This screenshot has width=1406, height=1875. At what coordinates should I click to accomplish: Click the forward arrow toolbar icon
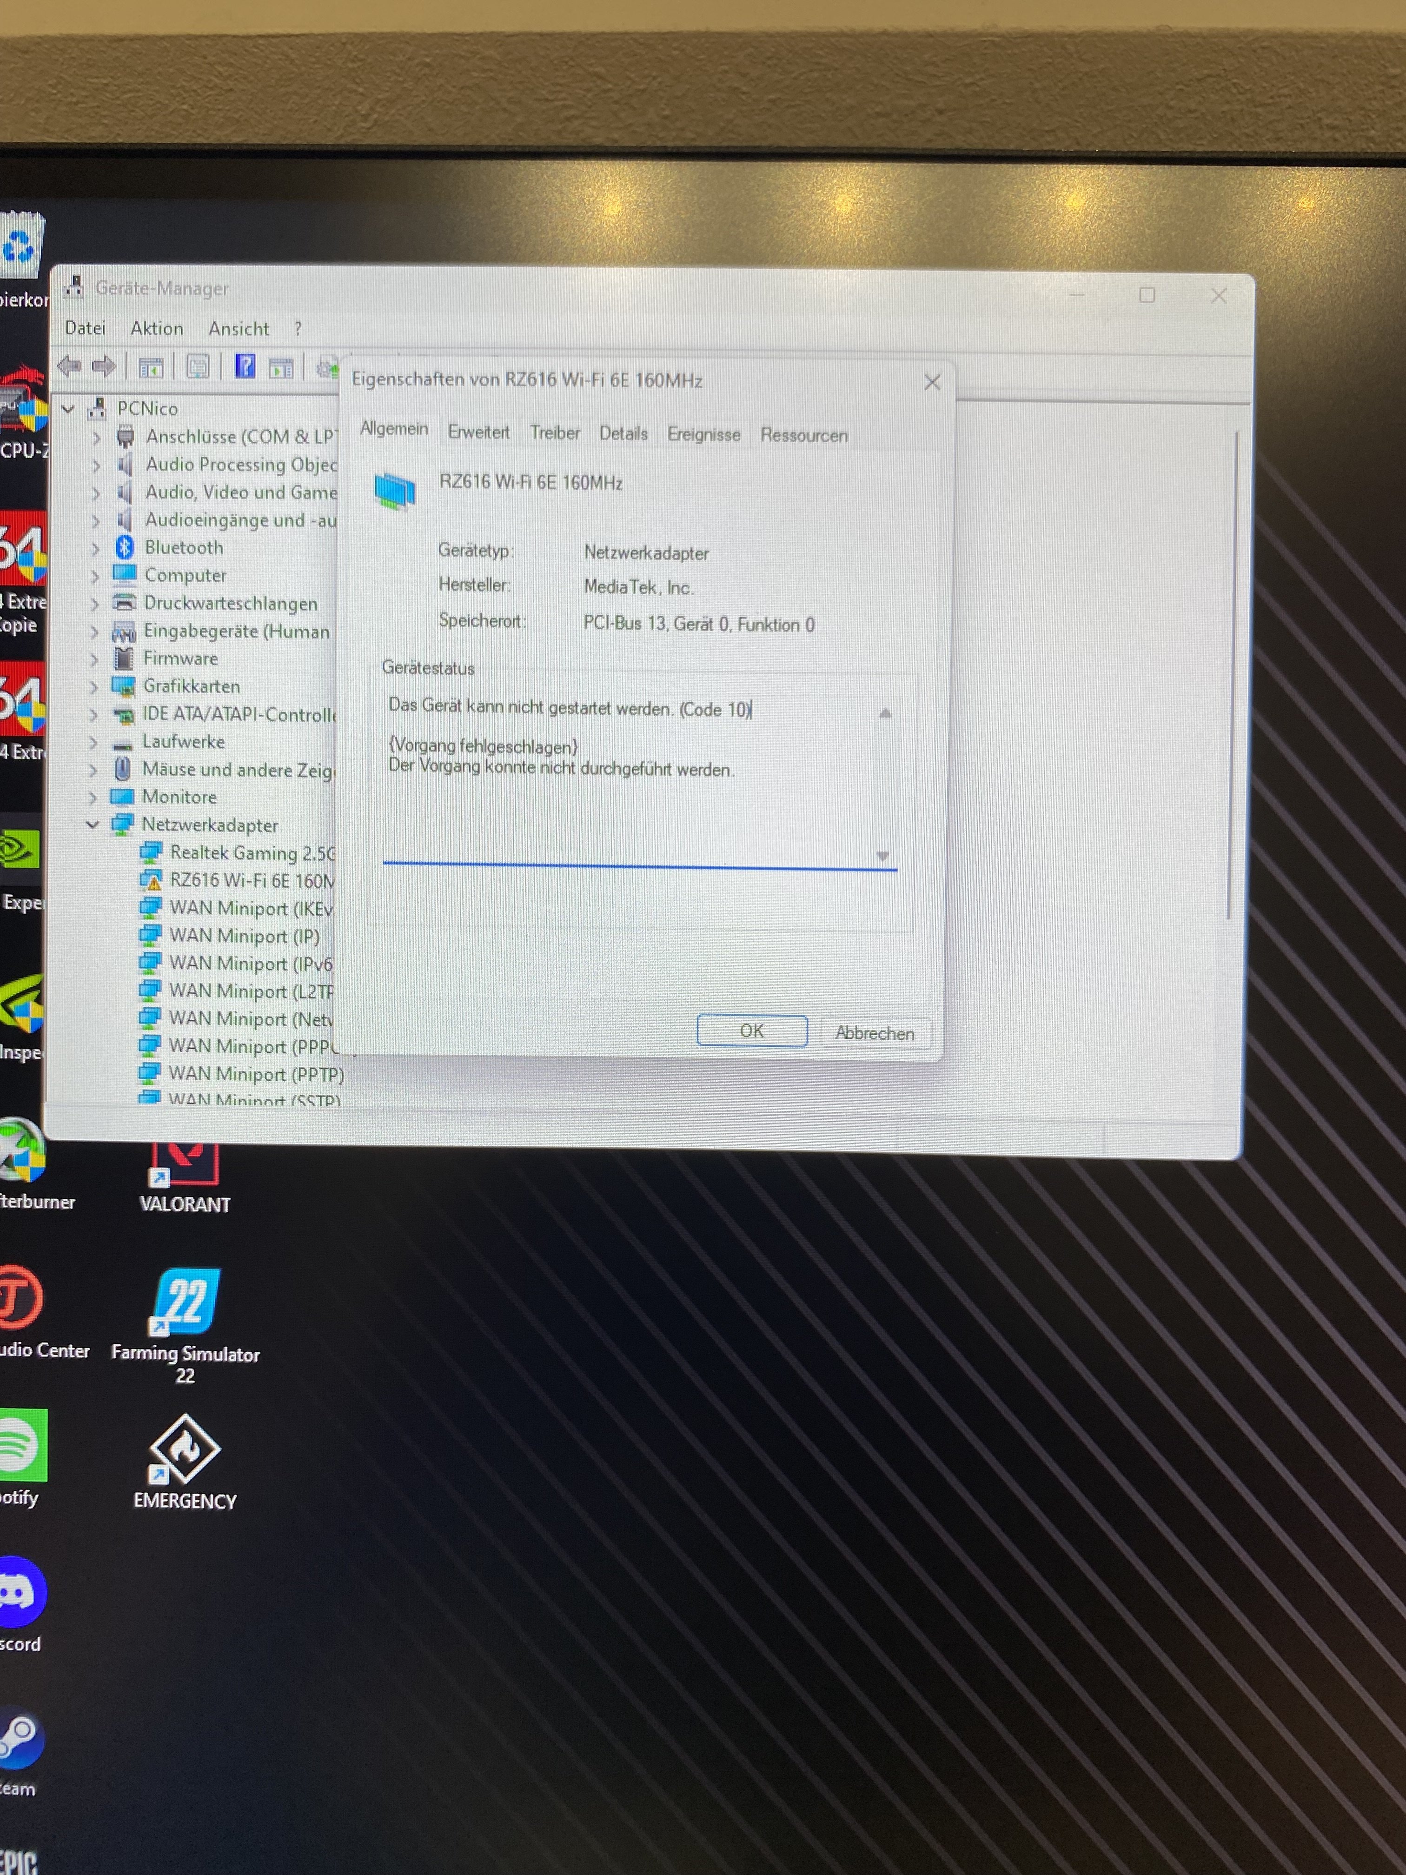tap(103, 366)
